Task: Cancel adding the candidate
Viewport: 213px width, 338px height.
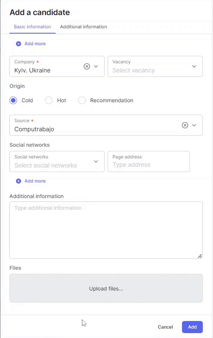Action: [165, 327]
